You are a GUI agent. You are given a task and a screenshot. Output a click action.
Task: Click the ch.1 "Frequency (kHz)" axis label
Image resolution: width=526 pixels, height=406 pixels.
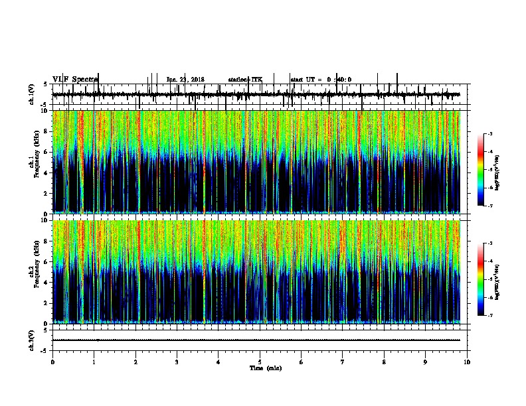(37, 155)
